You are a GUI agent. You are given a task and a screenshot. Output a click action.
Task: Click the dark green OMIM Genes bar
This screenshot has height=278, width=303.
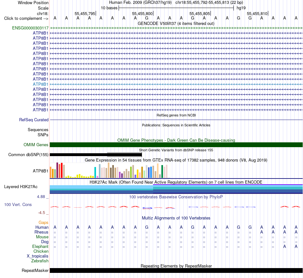click(x=176, y=145)
